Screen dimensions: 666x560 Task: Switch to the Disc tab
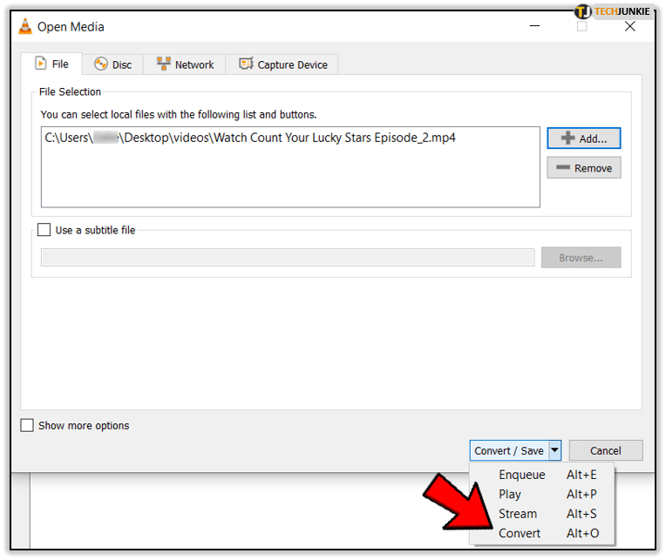(112, 64)
